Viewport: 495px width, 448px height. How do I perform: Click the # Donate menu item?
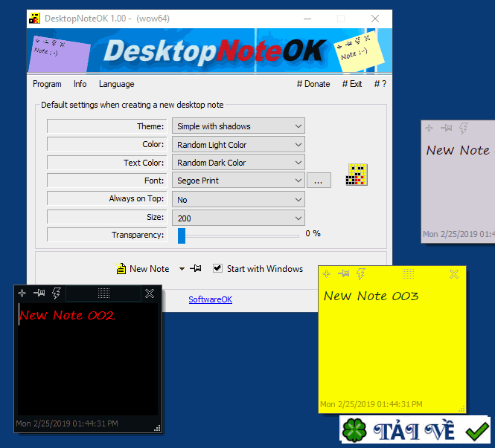313,84
